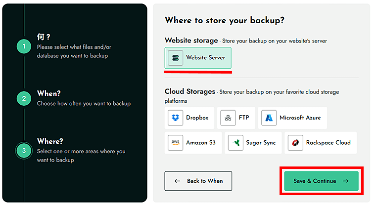Select step 3 circle
376x206 pixels.
(24, 150)
